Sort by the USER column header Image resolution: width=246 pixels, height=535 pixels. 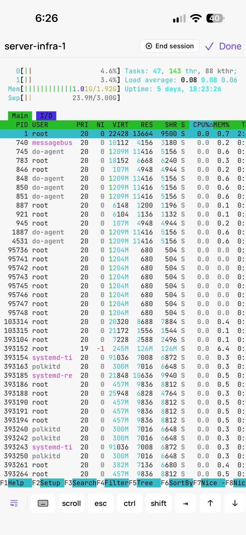tap(40, 125)
